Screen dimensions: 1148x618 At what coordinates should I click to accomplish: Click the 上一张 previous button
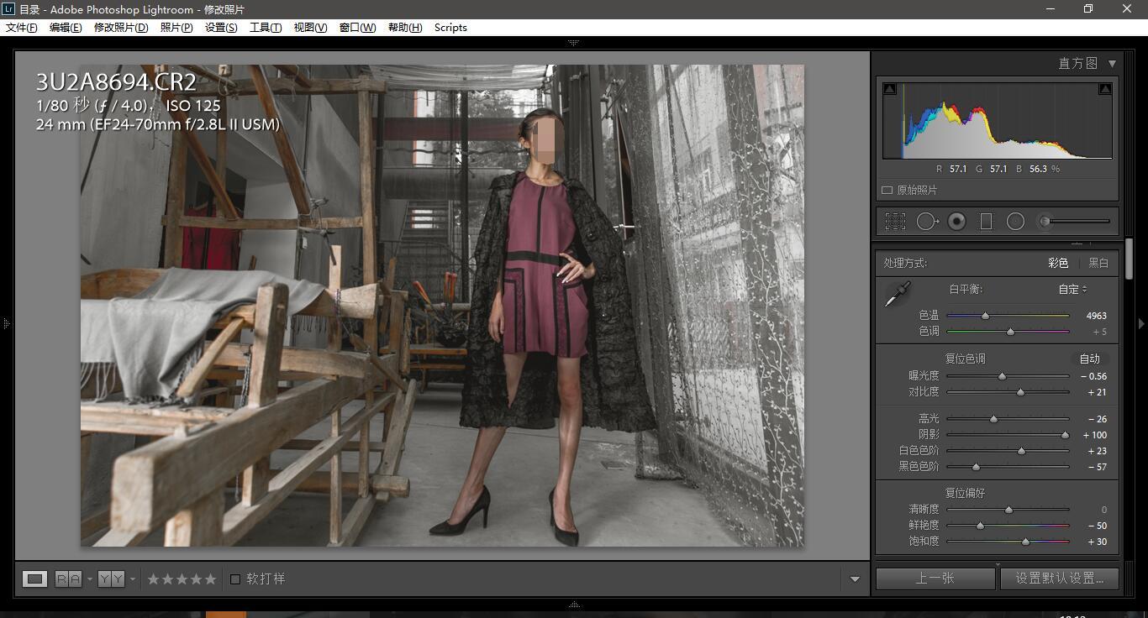935,578
